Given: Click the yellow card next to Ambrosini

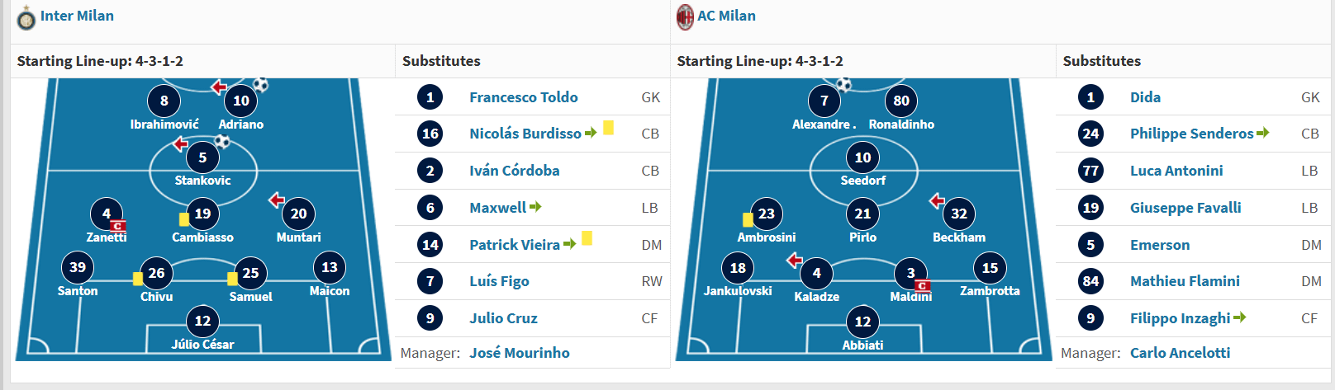Looking at the screenshot, I should coord(748,219).
